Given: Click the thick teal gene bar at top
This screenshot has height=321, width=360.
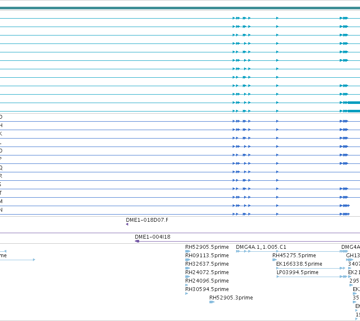Looking at the screenshot, I should click(180, 8).
